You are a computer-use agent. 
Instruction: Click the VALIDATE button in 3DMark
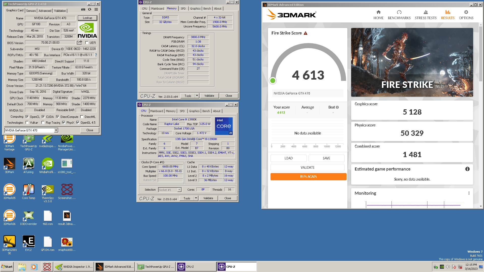307,167
